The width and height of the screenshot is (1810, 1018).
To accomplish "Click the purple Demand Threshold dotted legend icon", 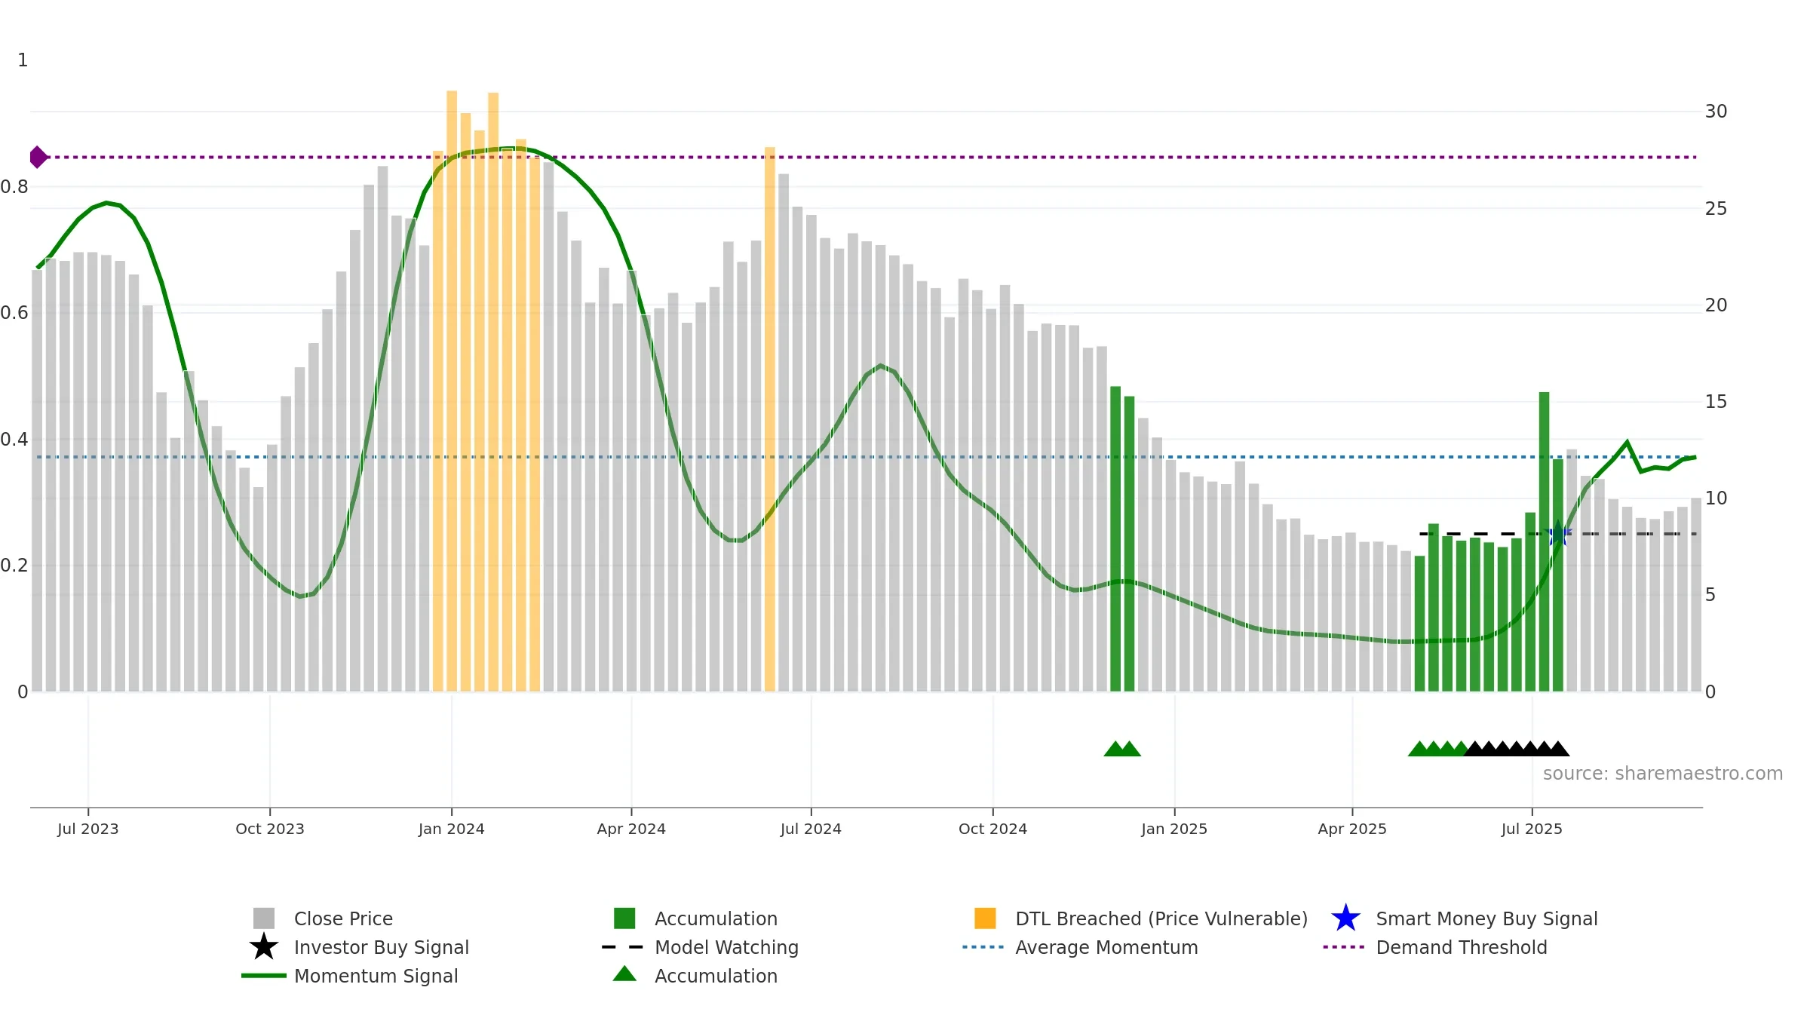I will [x=1344, y=946].
